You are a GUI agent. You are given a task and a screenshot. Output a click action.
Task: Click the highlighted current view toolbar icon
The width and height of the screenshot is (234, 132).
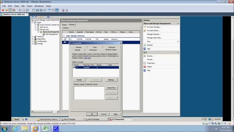[57, 10]
